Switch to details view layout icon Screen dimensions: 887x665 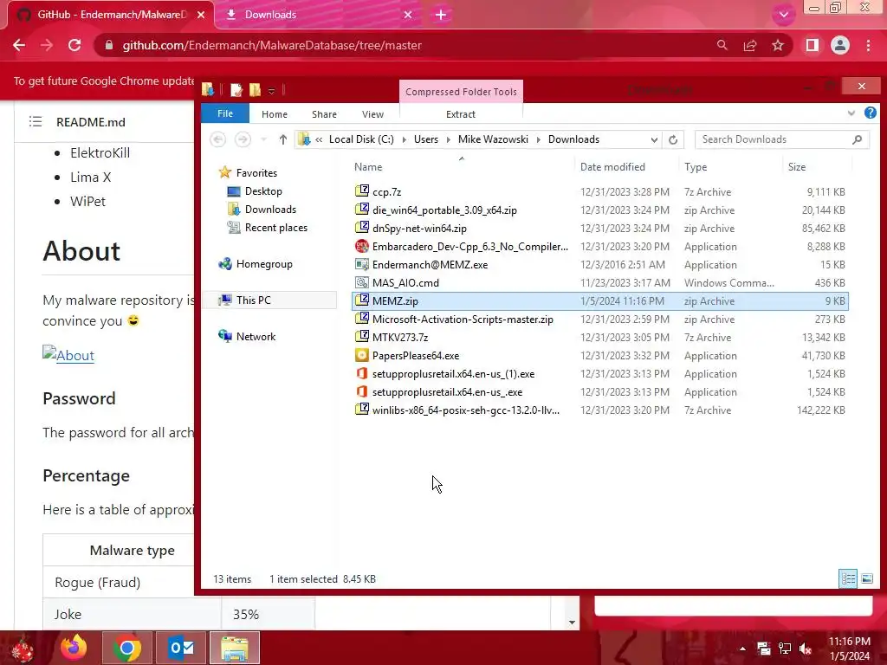(848, 578)
